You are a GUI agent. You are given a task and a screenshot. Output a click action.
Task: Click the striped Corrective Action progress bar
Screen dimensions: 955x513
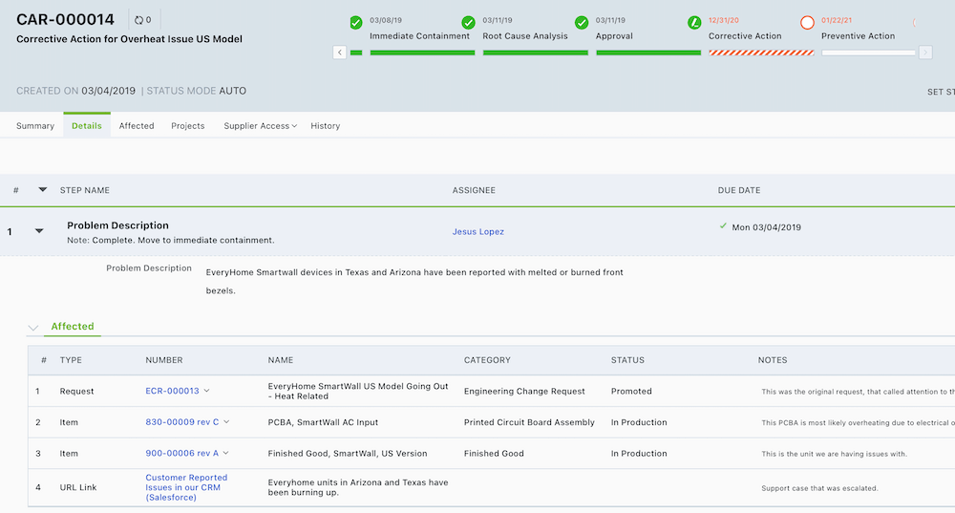tap(761, 53)
